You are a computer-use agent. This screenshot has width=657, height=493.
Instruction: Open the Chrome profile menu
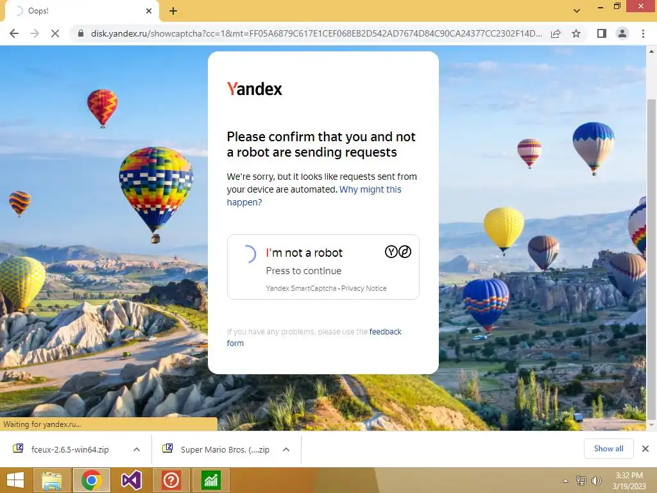pyautogui.click(x=622, y=33)
